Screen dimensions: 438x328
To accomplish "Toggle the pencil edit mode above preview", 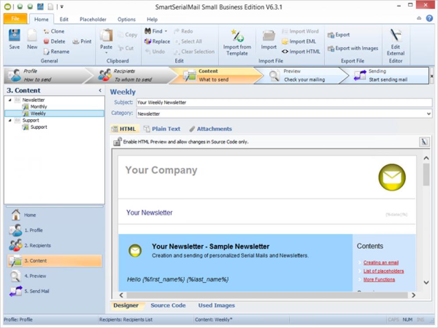I will click(424, 141).
